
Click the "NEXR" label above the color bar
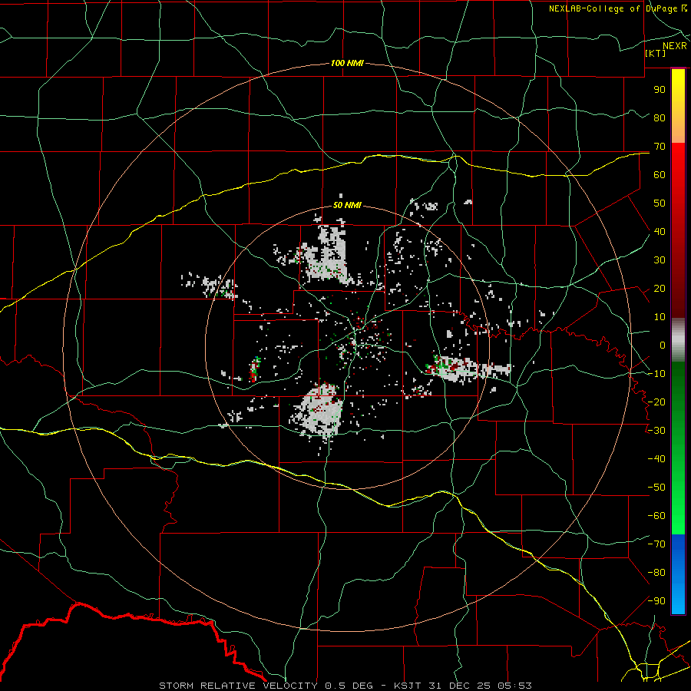point(674,46)
